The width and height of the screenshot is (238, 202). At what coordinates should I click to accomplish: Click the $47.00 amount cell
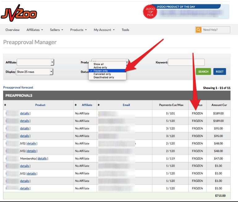pos(219,159)
